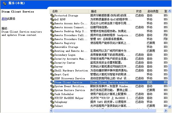The image size is (172, 113).
Task: Sort by the 启动类型 column header
Action: pos(153,11)
